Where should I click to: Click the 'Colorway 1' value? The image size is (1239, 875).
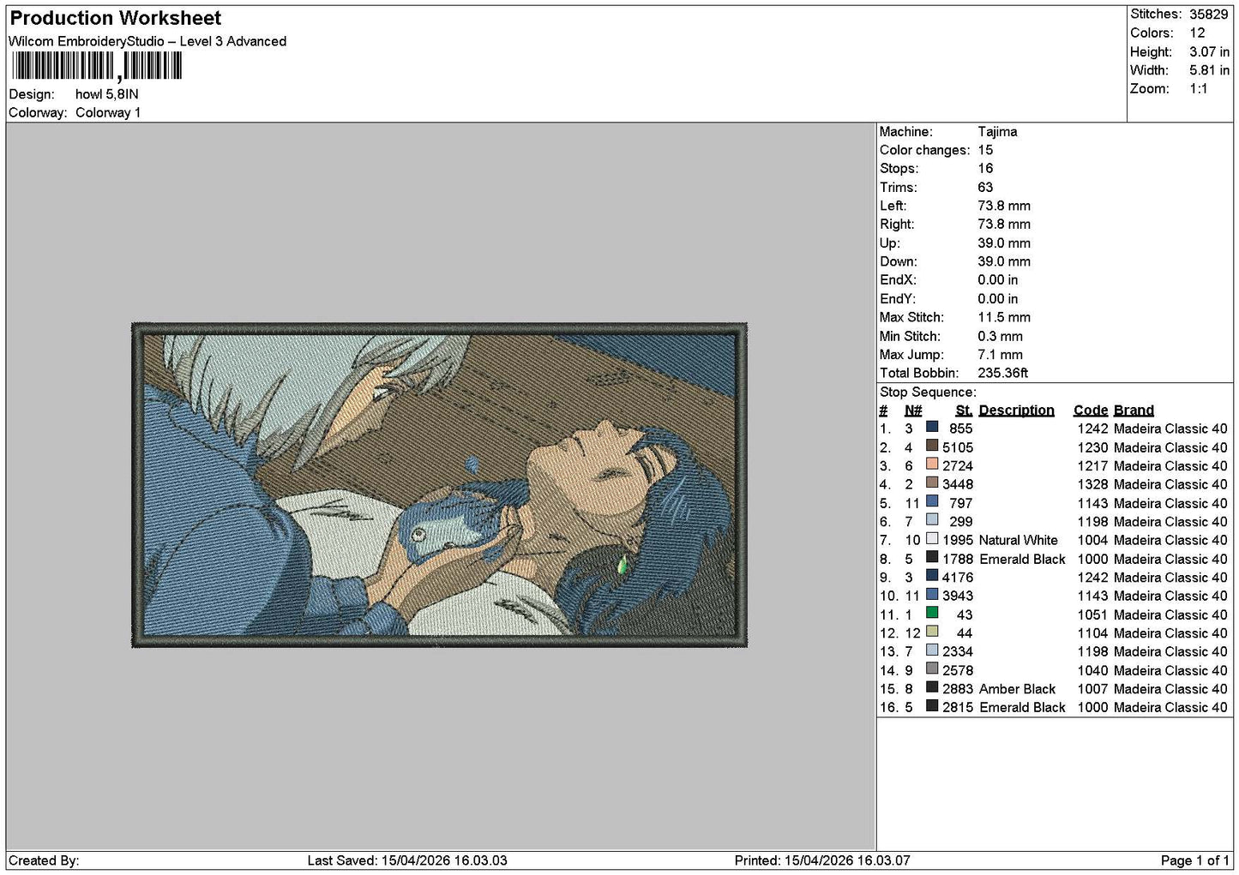[108, 112]
